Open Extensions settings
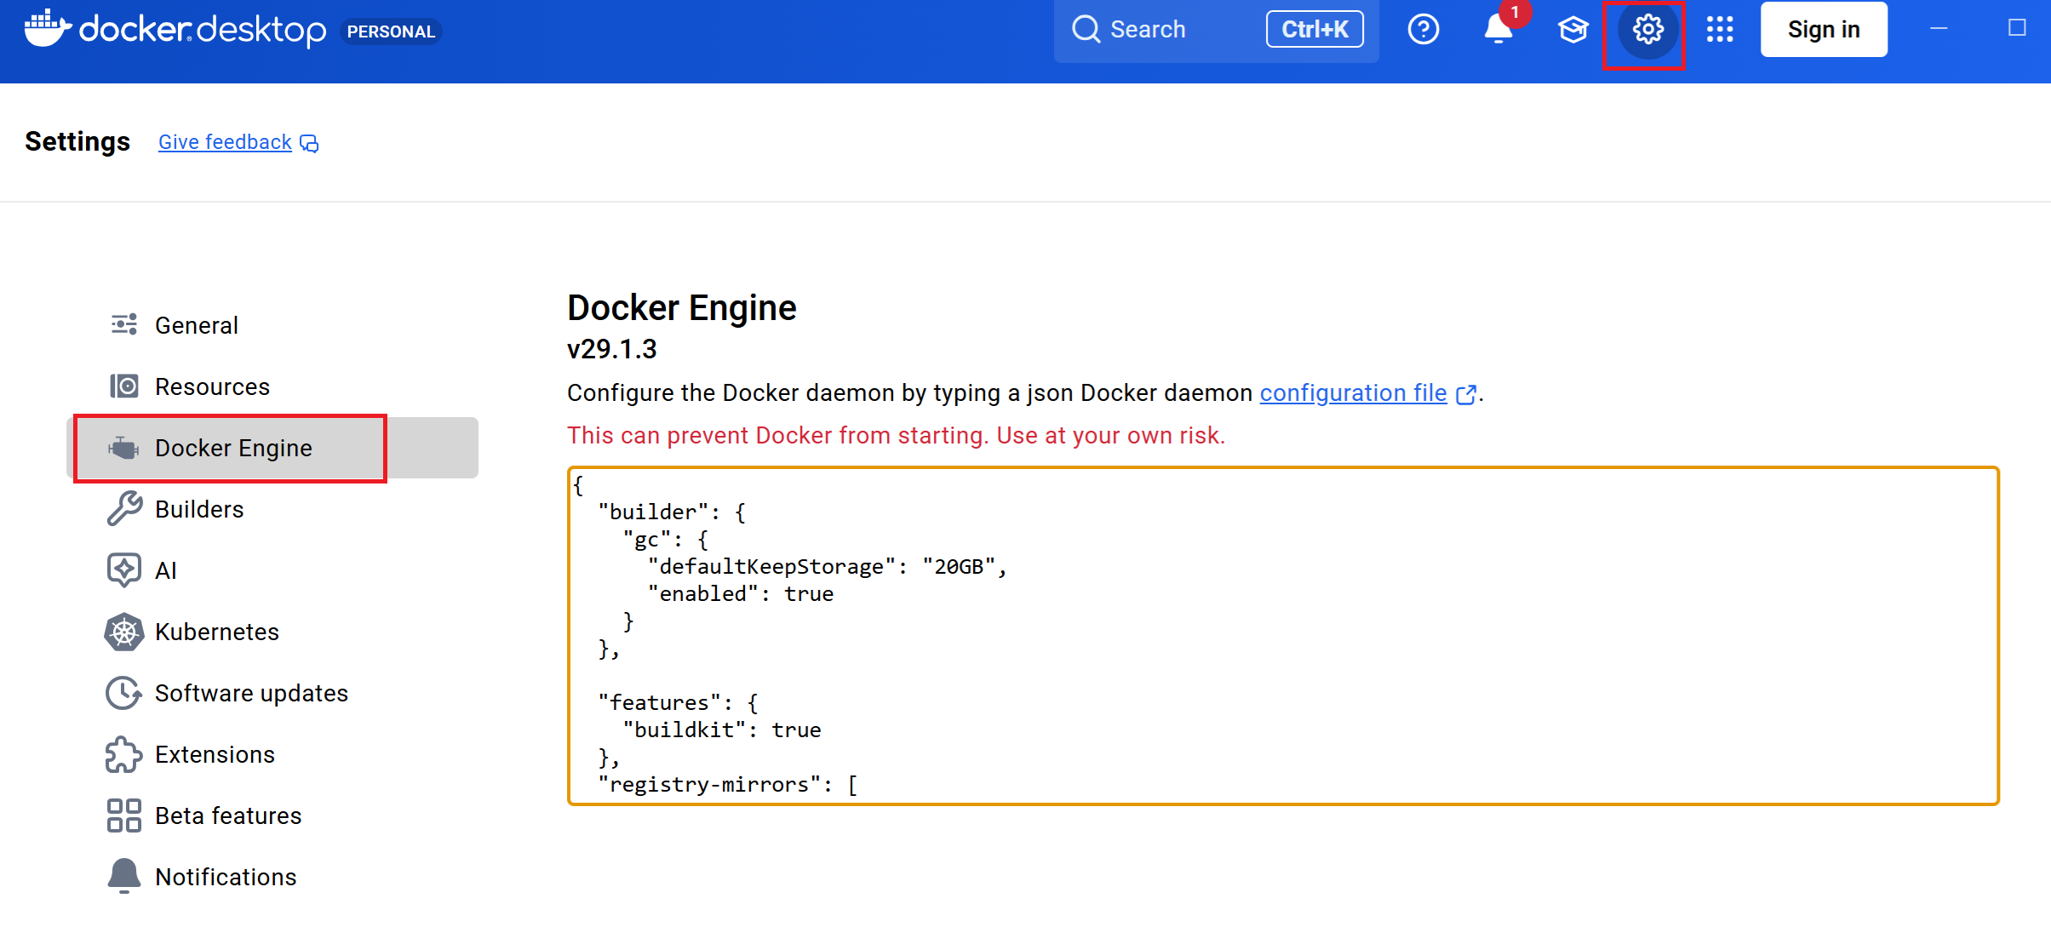The height and width of the screenshot is (927, 2051). click(x=215, y=754)
